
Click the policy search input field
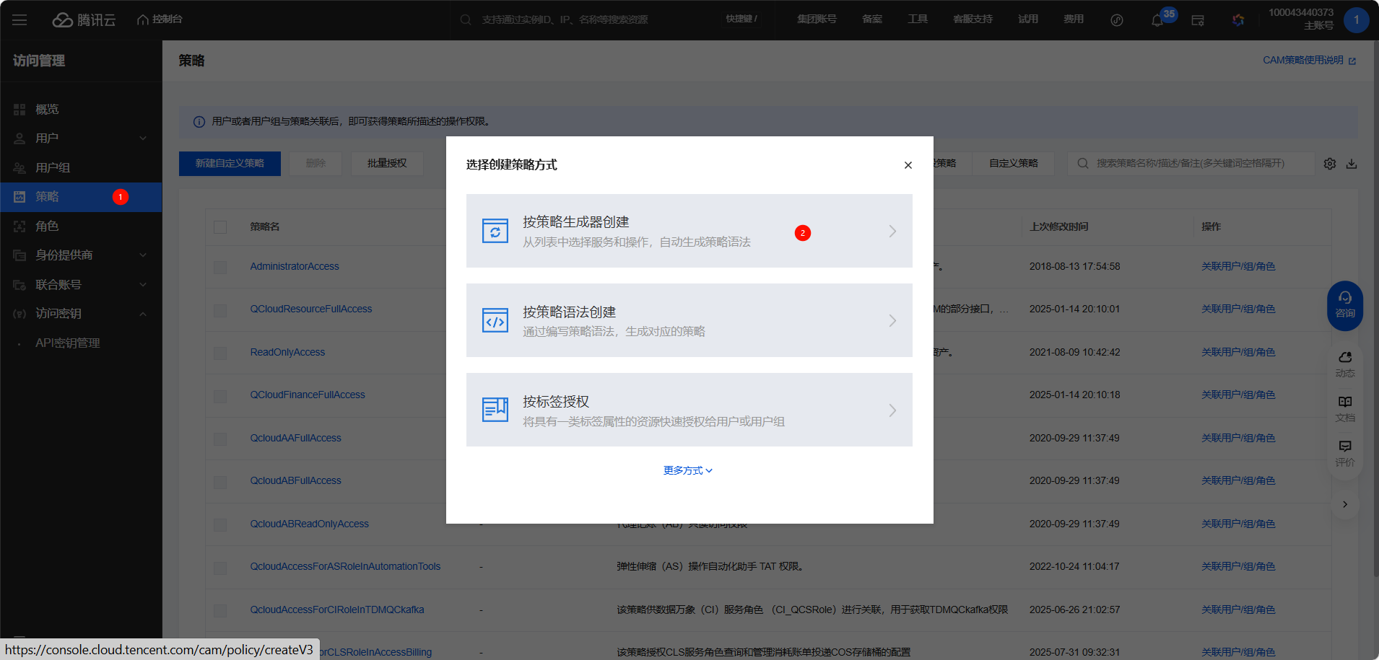[x=1190, y=164]
